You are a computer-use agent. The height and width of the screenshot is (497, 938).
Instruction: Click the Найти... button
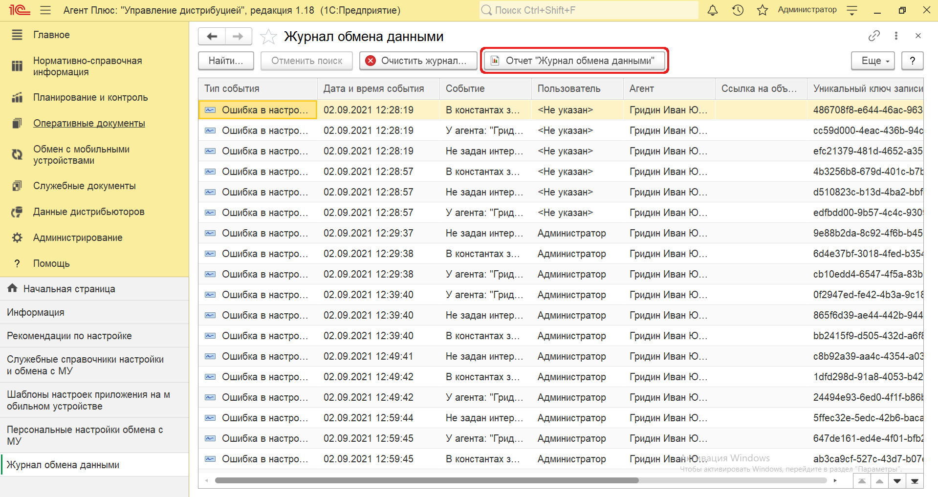(x=226, y=61)
